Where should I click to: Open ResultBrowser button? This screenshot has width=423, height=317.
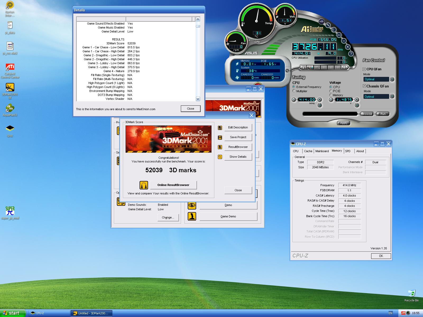[x=238, y=147]
